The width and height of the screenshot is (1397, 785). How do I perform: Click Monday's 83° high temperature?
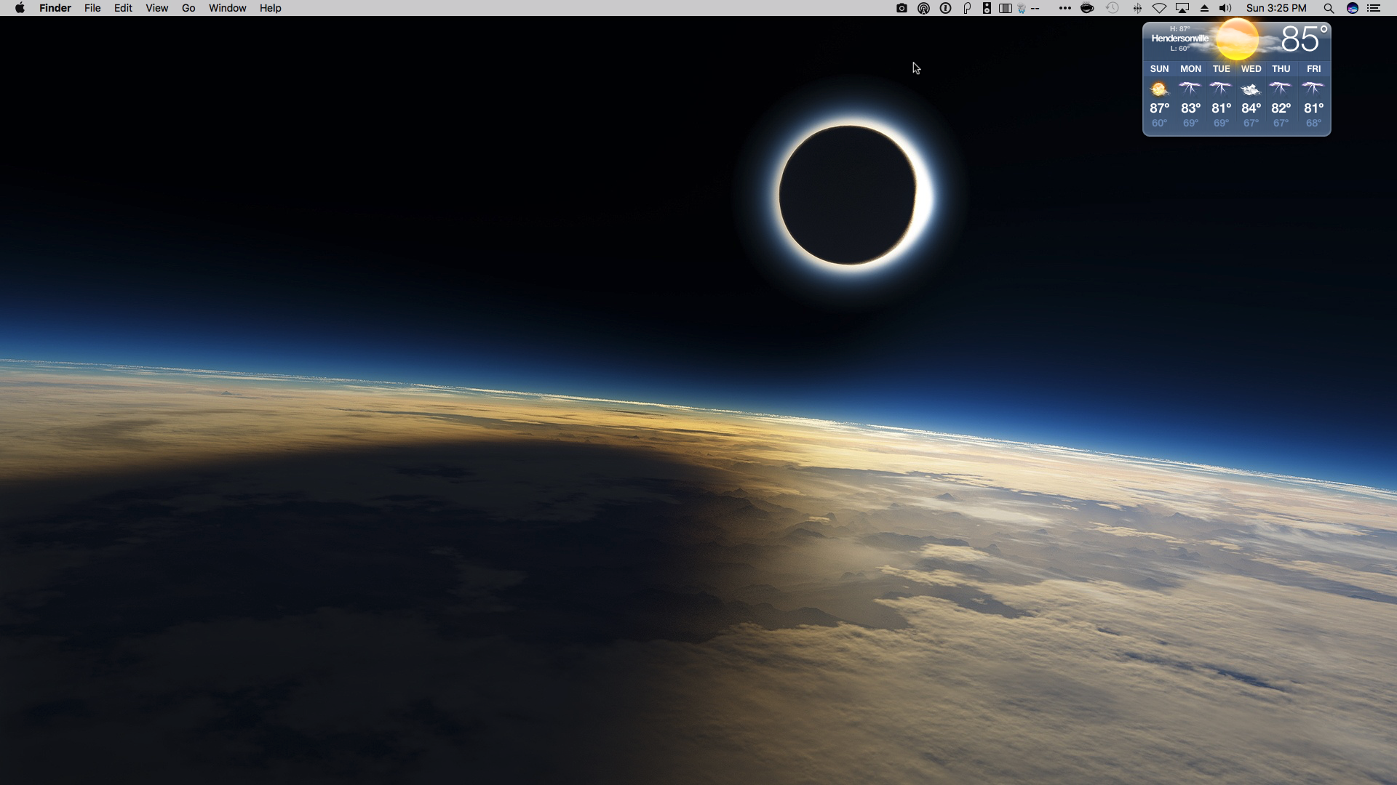[1190, 108]
